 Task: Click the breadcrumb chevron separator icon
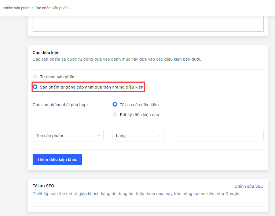pyautogui.click(x=32, y=8)
